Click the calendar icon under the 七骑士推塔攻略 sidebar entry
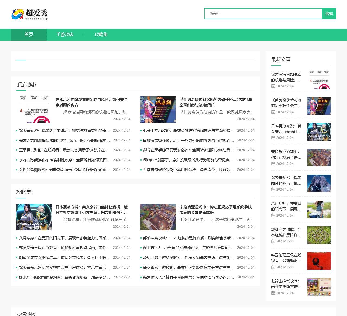Screen dimensions: 347x316 (273, 293)
